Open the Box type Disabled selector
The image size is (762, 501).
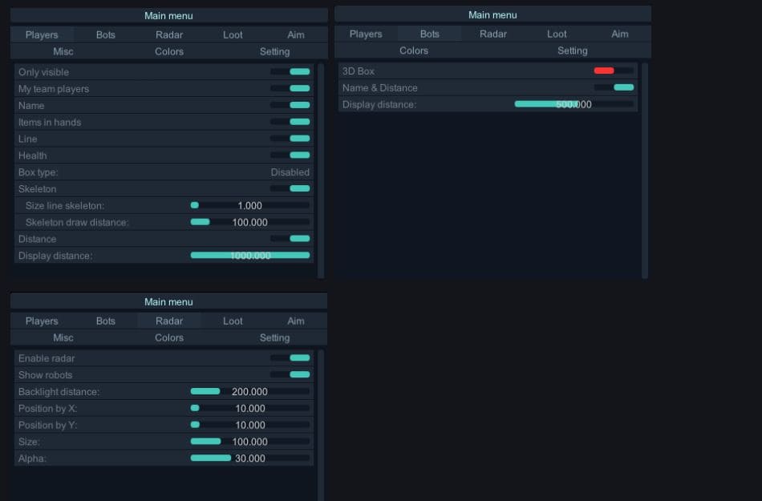[x=290, y=172]
